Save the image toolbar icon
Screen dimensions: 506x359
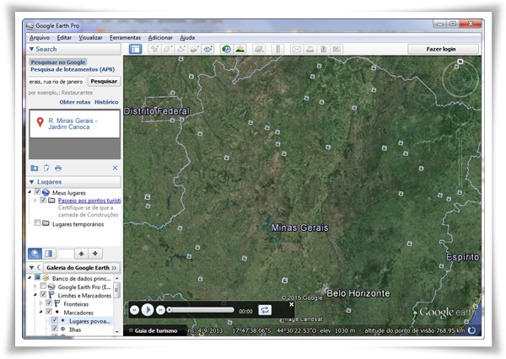tap(323, 49)
